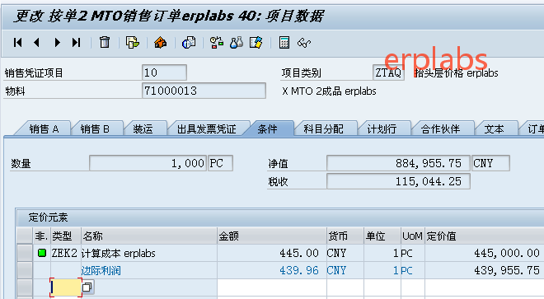Go to next item with the toolbar arrow
544x299 pixels.
point(57,43)
